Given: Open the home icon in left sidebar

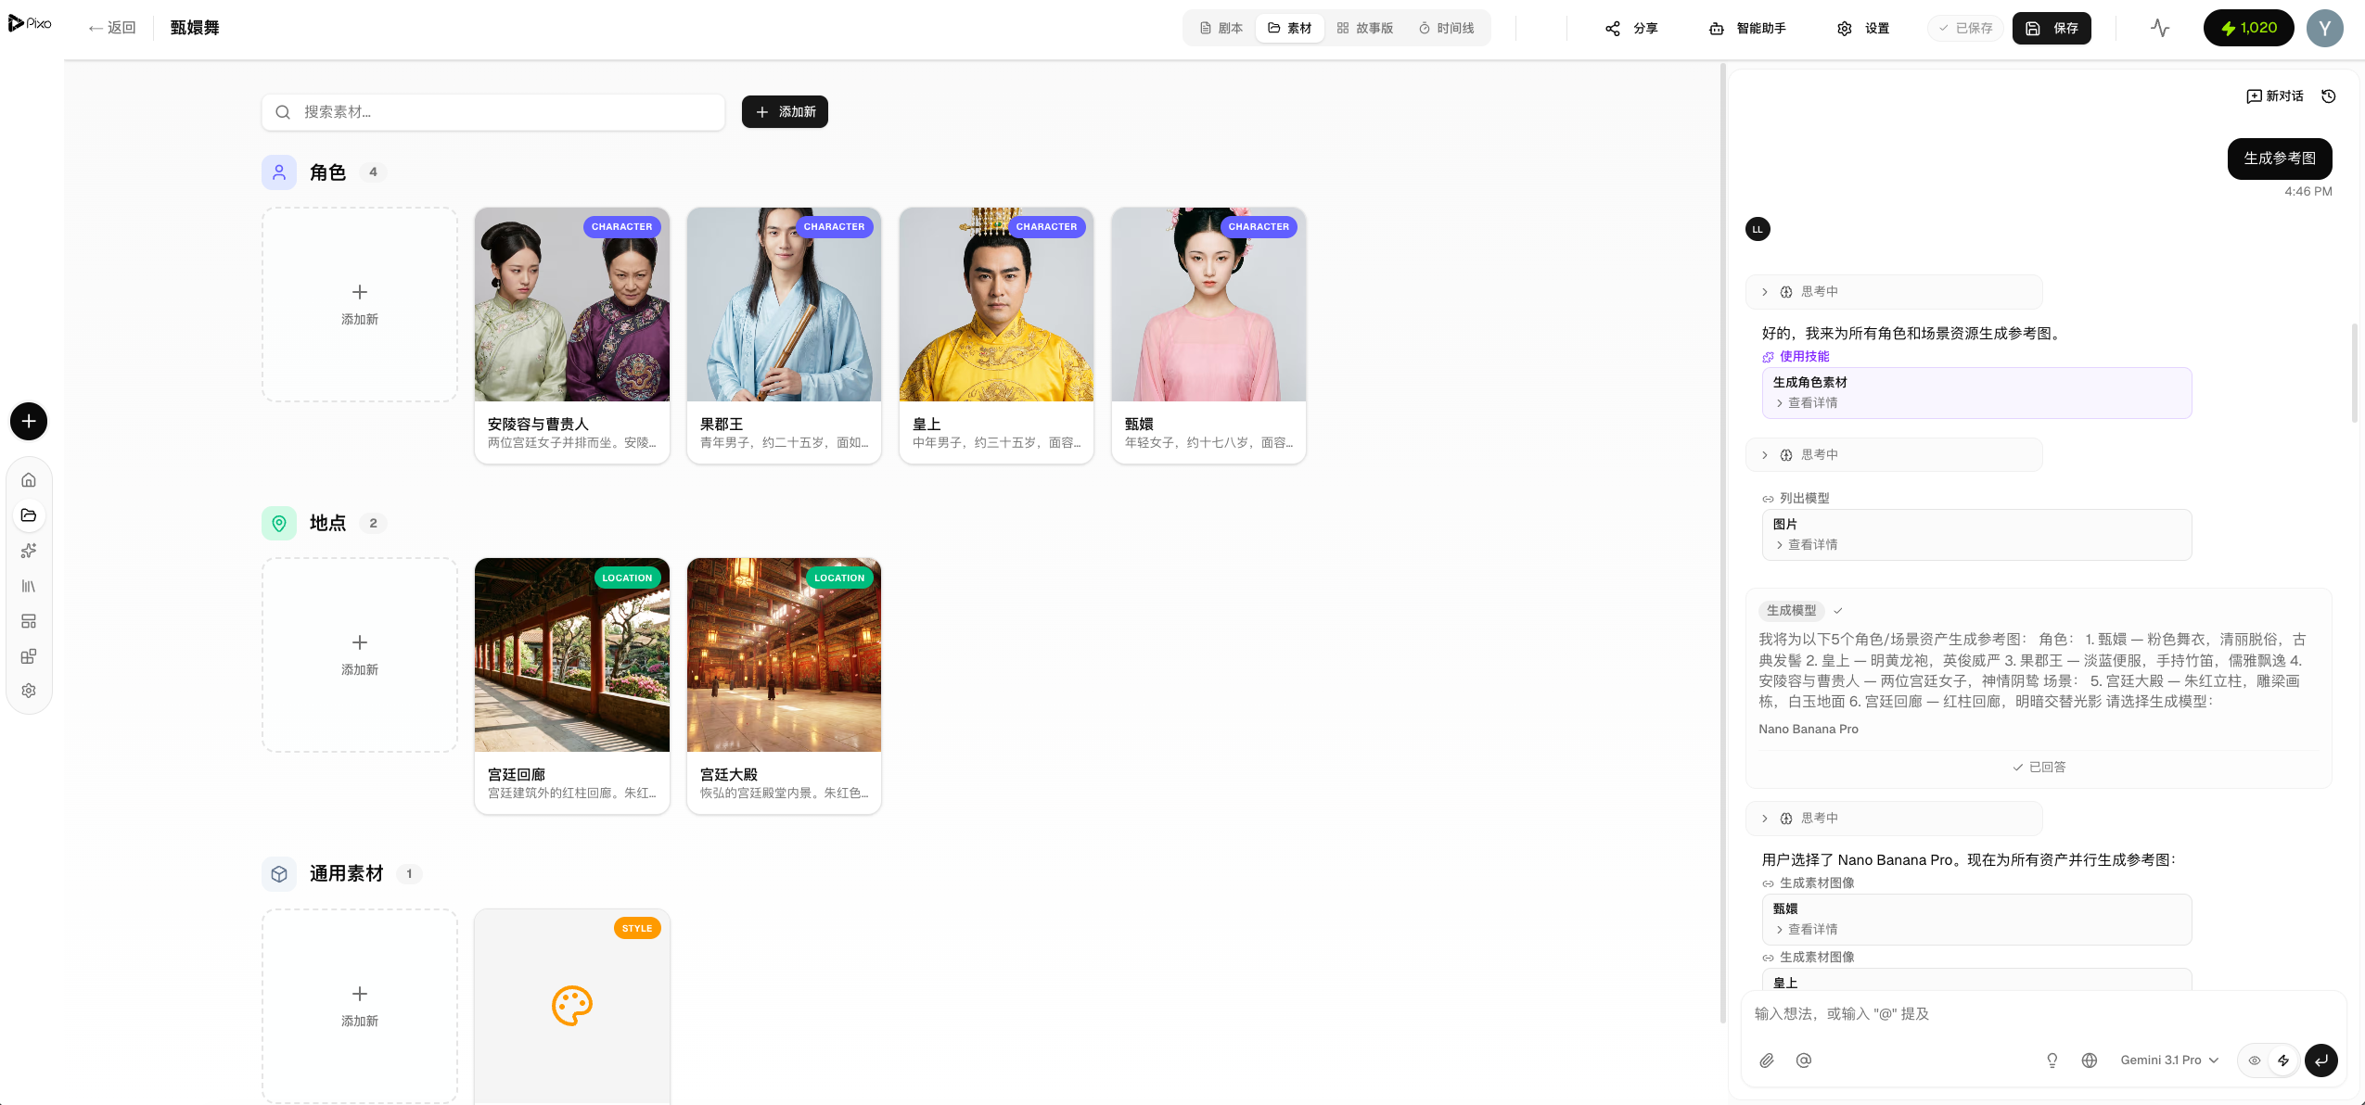Looking at the screenshot, I should click(x=29, y=480).
